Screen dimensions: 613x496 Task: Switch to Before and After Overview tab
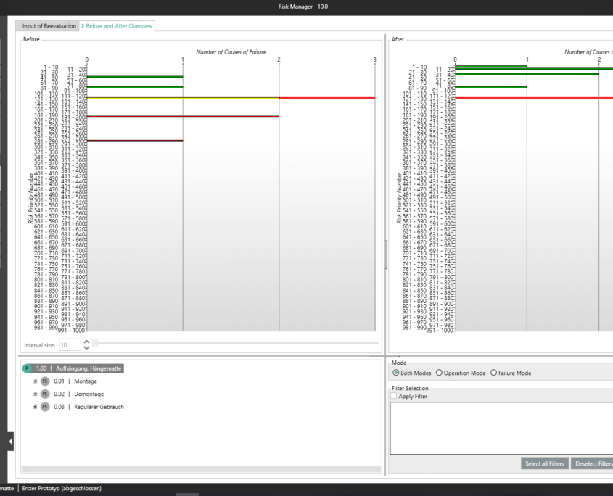click(118, 26)
